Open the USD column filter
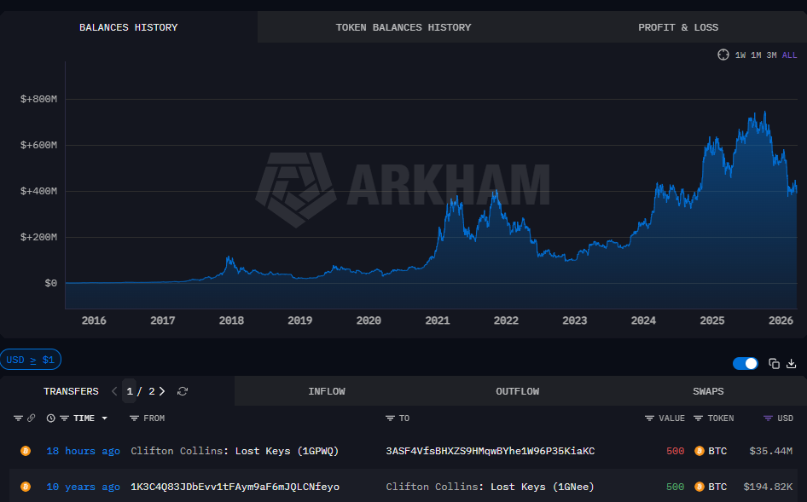This screenshot has width=807, height=502. pyautogui.click(x=768, y=418)
